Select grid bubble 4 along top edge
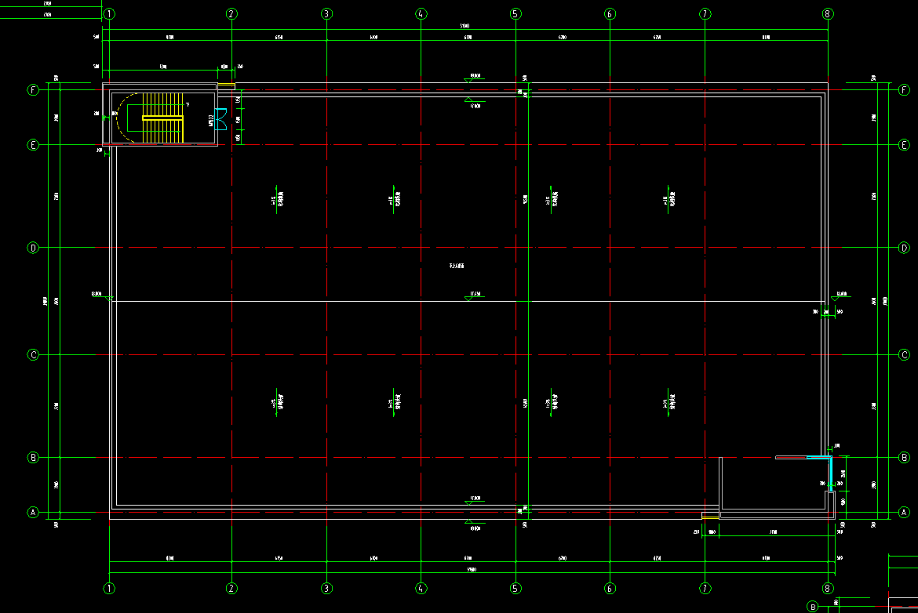 [x=421, y=14]
